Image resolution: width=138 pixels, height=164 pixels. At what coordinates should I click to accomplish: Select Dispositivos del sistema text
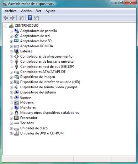coord(38,92)
